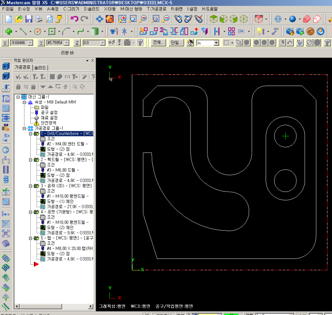This screenshot has height=315, width=332.
Task: Click the Undo arrow icon
Action: pos(74,19)
